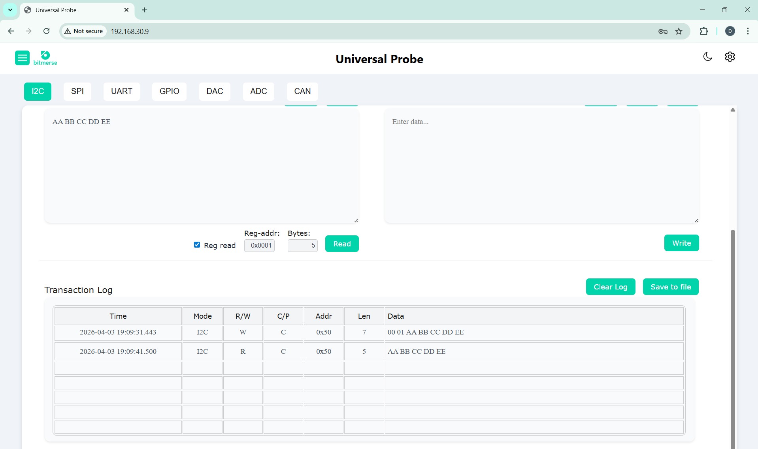
Task: Click the Reg-addr 0x0001 input field
Action: pos(259,245)
